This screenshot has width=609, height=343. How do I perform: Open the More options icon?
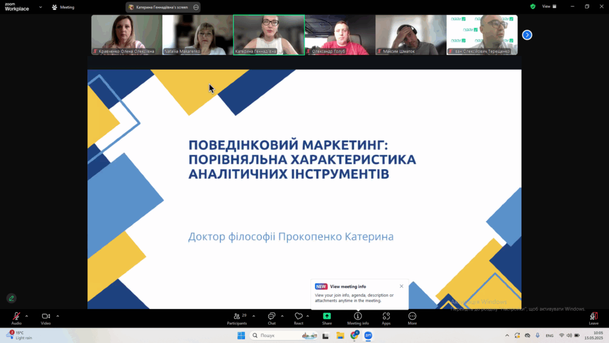[412, 316]
